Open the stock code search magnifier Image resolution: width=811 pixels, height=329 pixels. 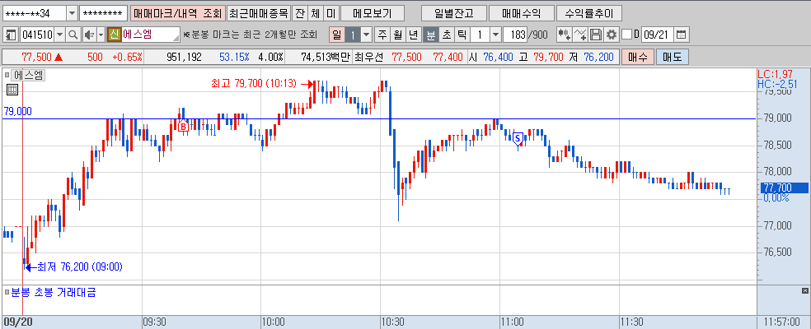73,35
